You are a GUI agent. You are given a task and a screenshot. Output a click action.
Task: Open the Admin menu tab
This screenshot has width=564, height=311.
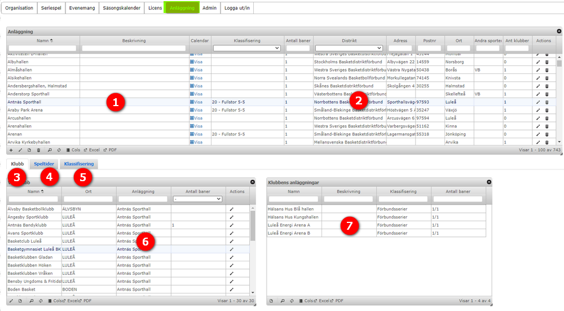point(209,8)
